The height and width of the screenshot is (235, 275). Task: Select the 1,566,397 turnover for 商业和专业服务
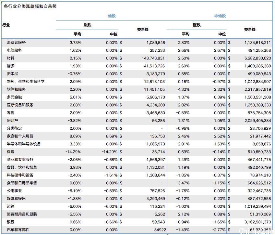tap(156, 160)
